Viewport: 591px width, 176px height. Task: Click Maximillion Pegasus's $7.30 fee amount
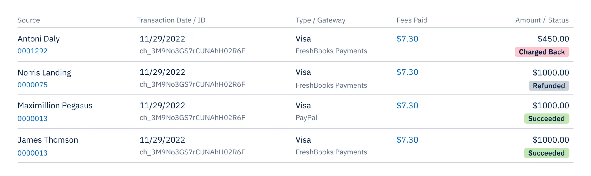[407, 106]
